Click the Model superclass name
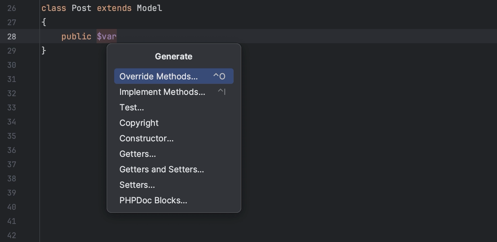 point(149,8)
